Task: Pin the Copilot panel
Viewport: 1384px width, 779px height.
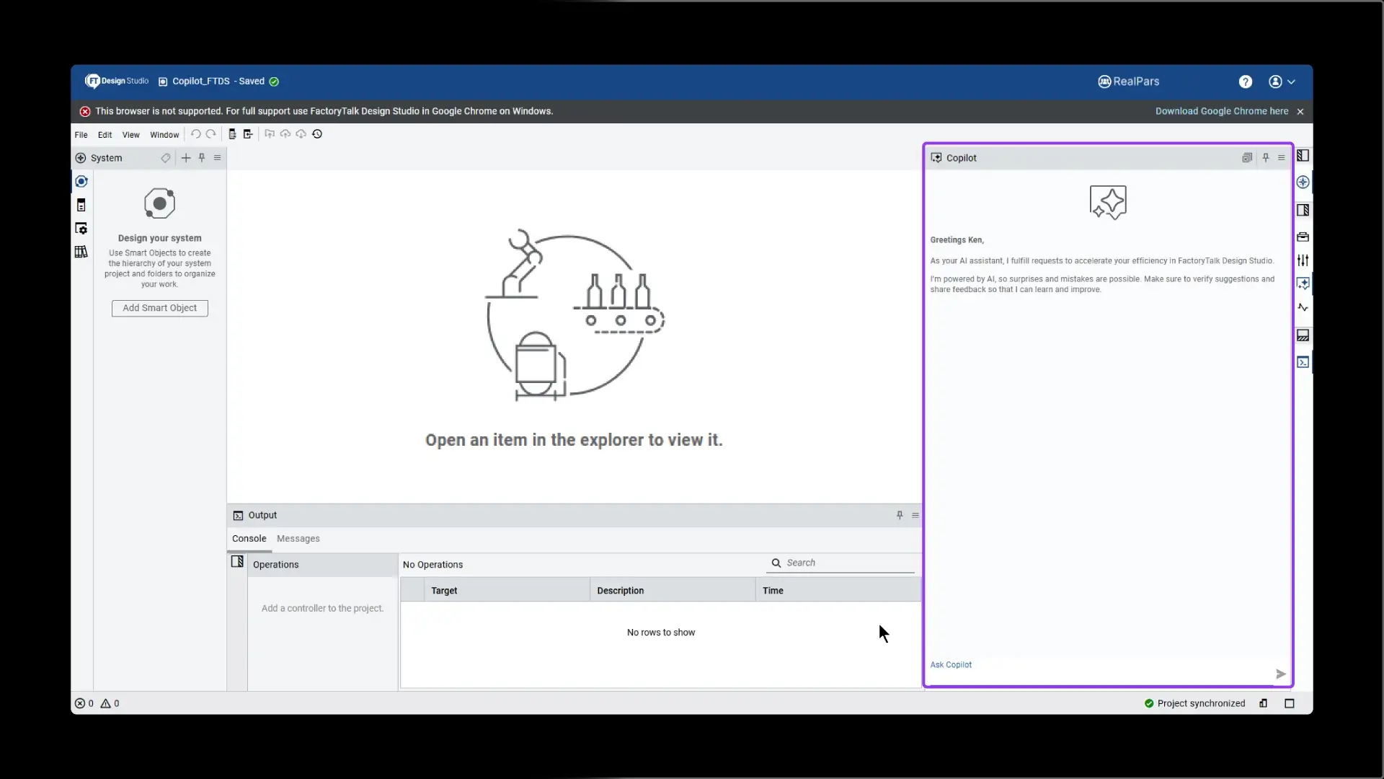Action: tap(1266, 157)
